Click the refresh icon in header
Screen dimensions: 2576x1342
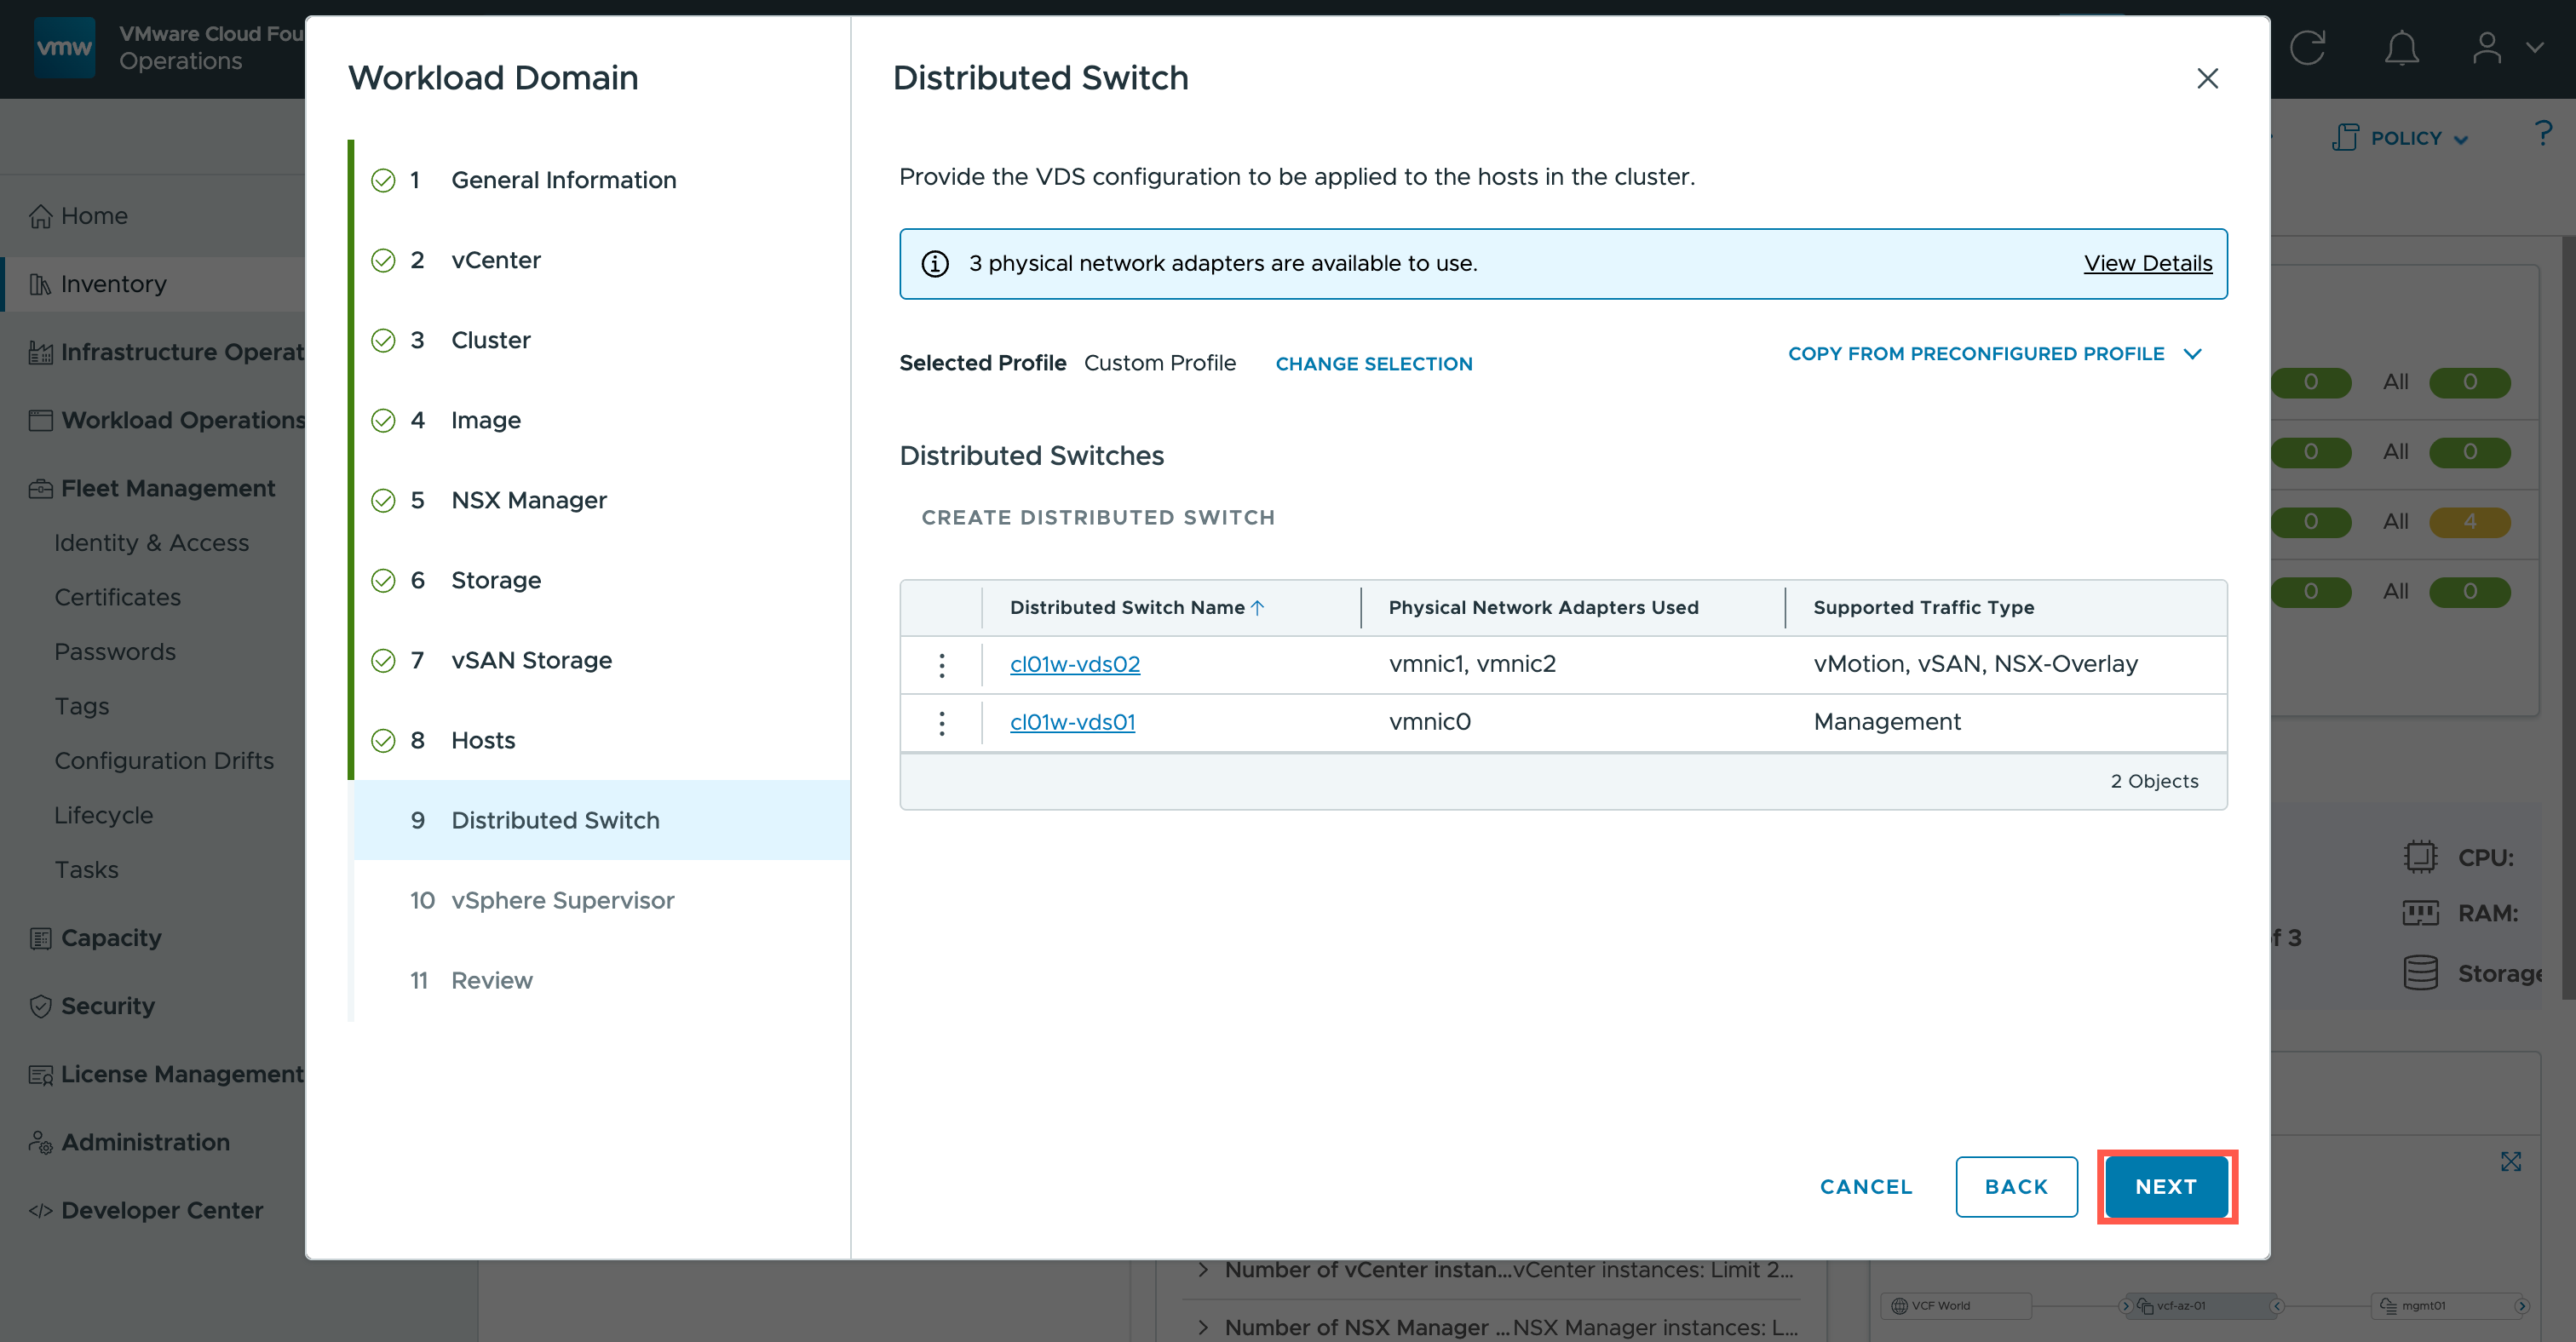(2307, 48)
